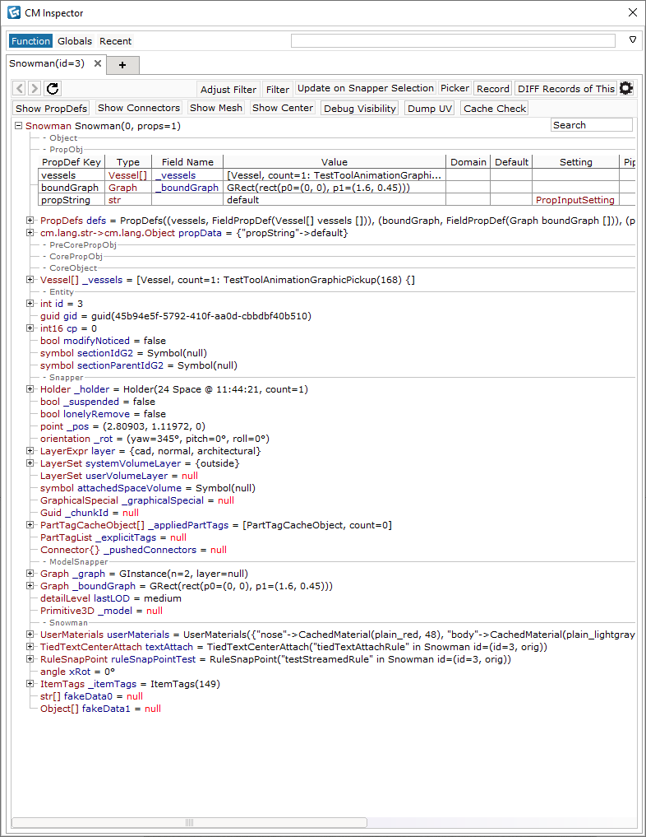The width and height of the screenshot is (646, 837).
Task: Select the vessels PropDef key cell
Action: click(72, 175)
